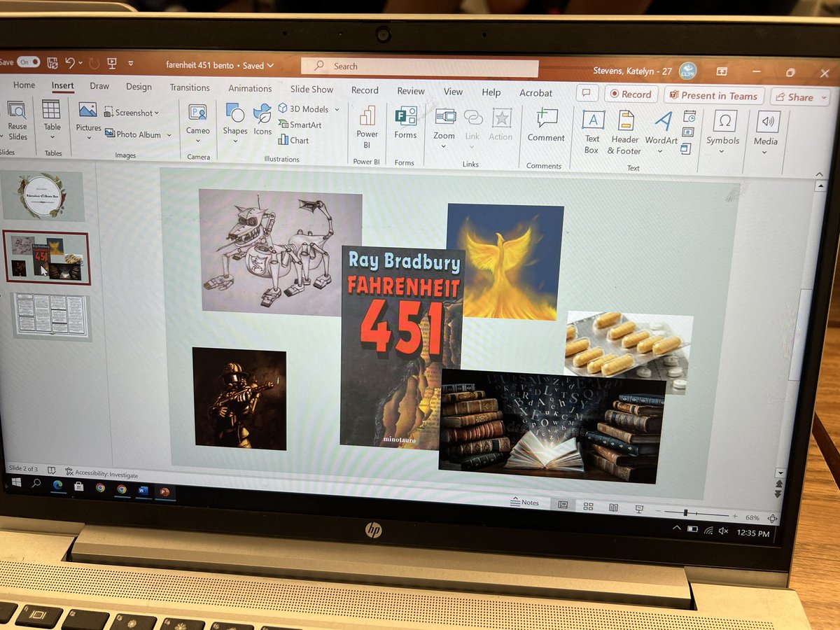Click the Icons button
Viewport: 840px width, 630px height.
(262, 119)
